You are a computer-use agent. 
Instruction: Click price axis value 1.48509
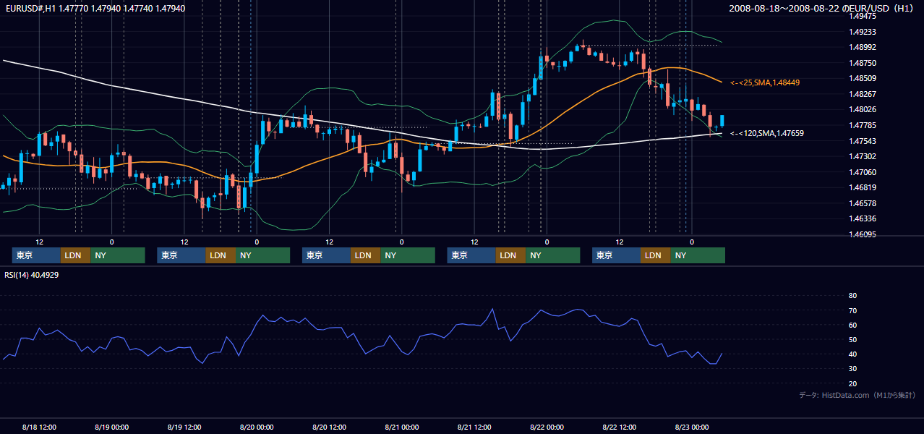click(863, 78)
